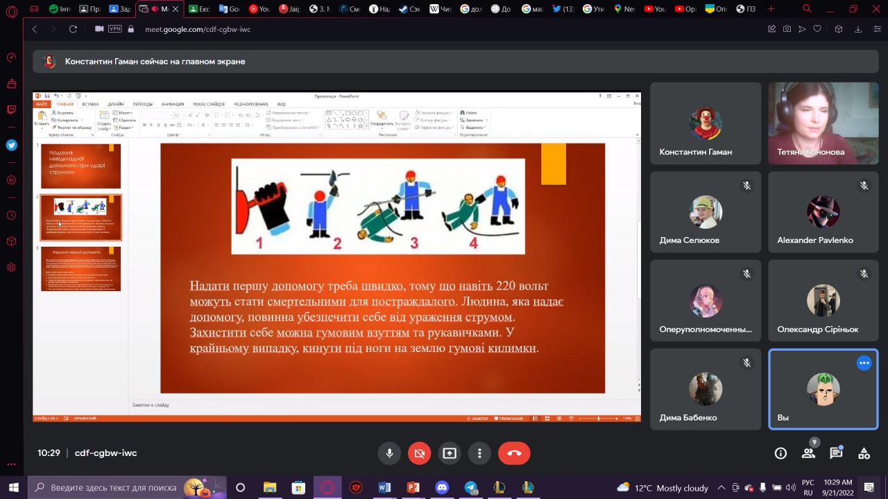Leave the call with red hang-up button

pos(514,453)
